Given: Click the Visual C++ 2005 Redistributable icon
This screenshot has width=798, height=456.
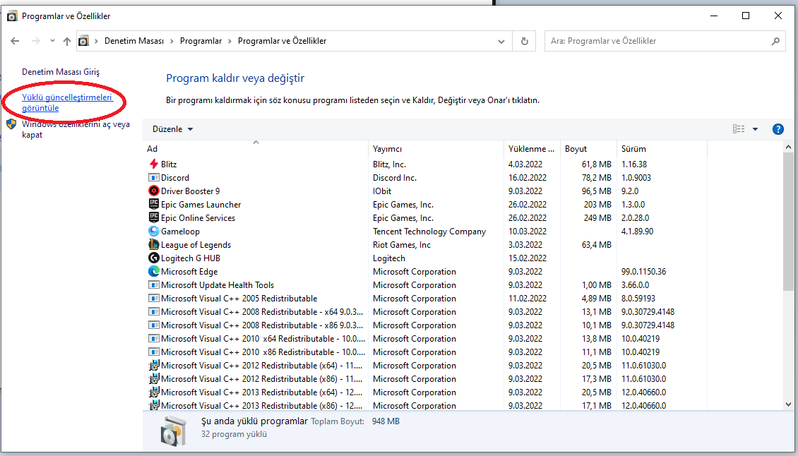Looking at the screenshot, I should coord(154,298).
